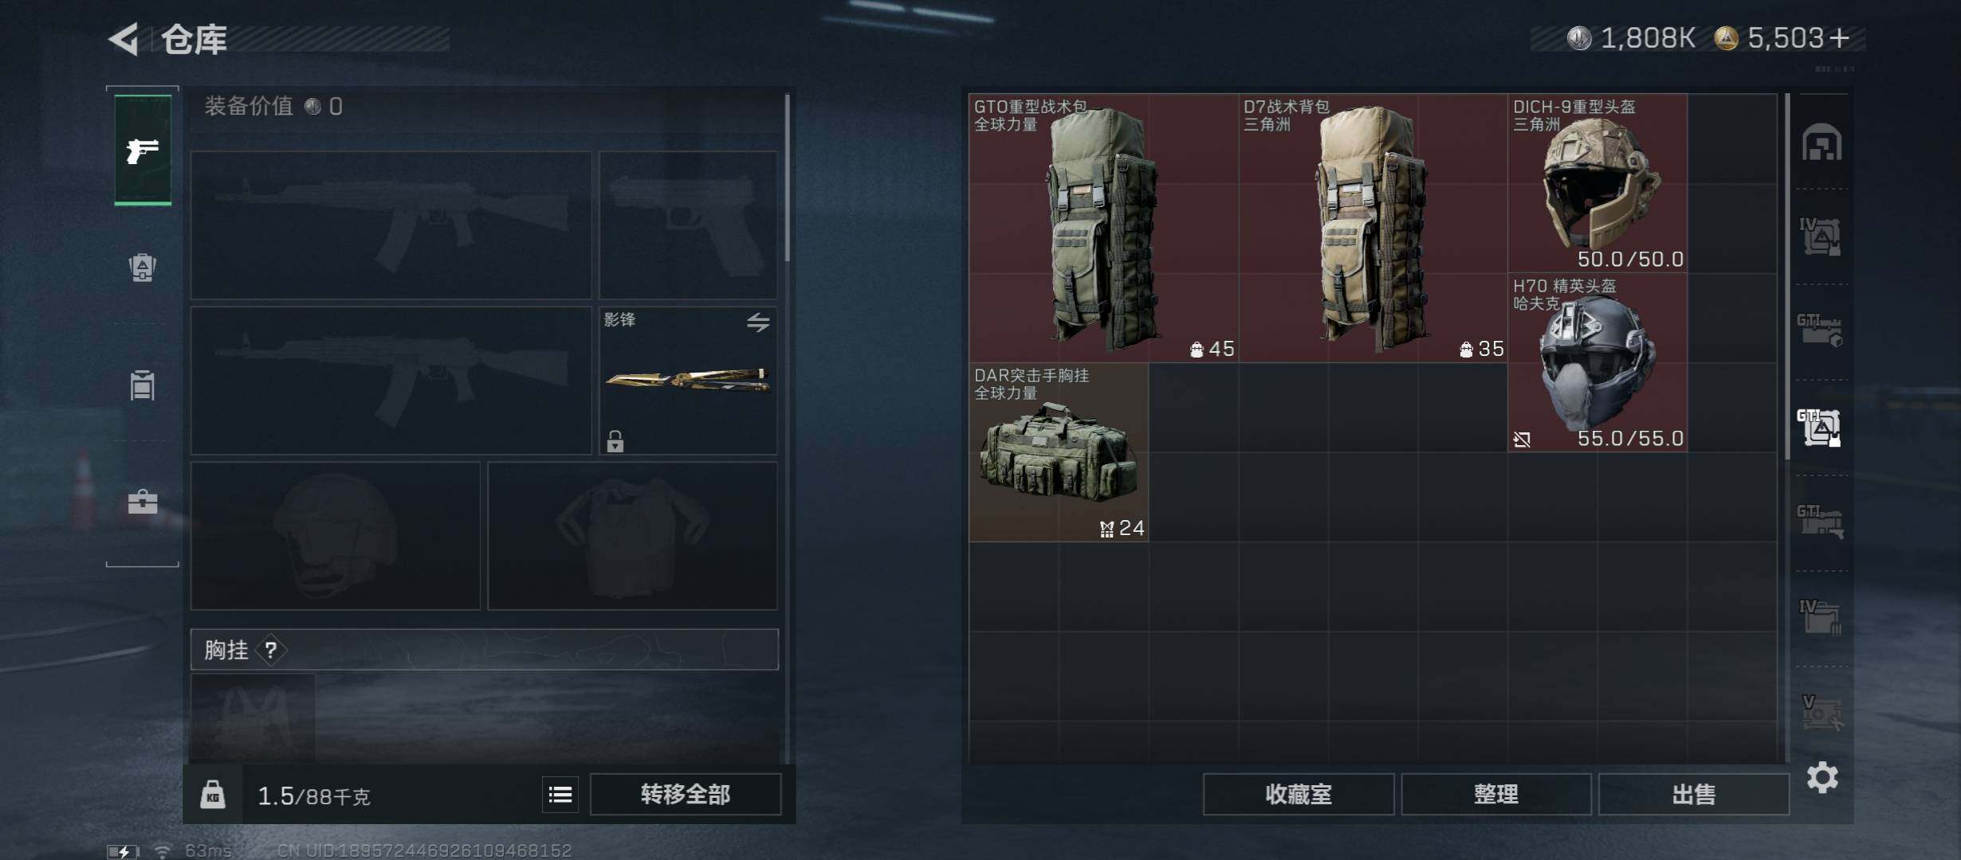The image size is (1961, 860).
Task: Select the weapons loadout tab with pistol icon
Action: (143, 150)
